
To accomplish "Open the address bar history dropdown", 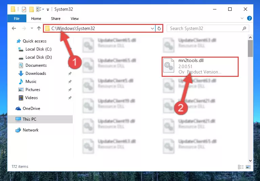I will coord(152,28).
